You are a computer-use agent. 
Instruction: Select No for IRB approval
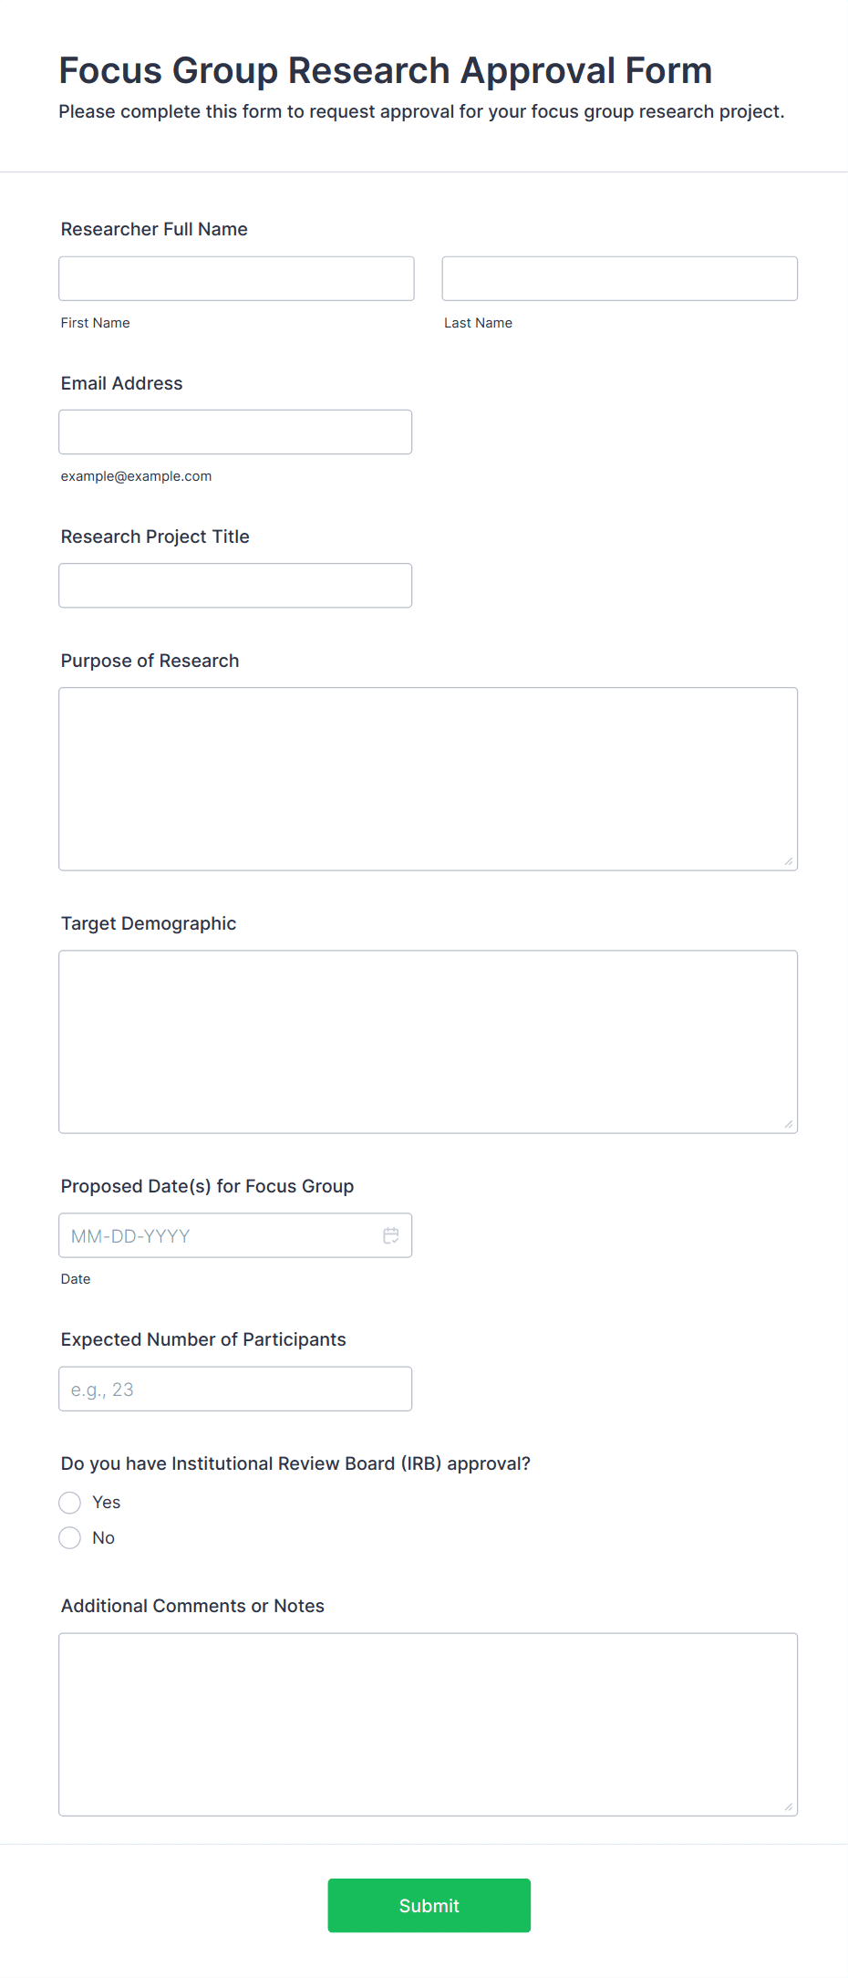(x=70, y=1538)
